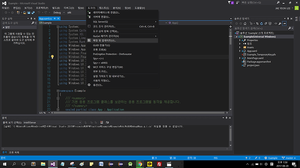Click the Windows Start button

tap(5, 164)
